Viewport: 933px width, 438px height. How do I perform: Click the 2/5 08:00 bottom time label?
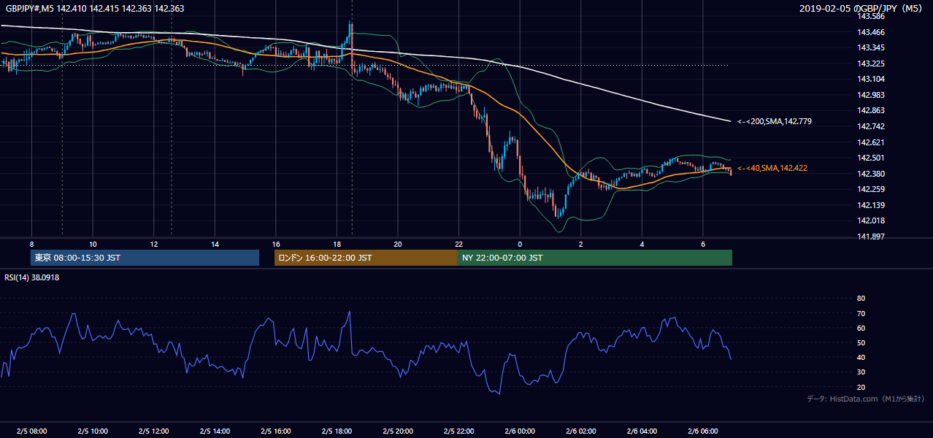pos(31,431)
